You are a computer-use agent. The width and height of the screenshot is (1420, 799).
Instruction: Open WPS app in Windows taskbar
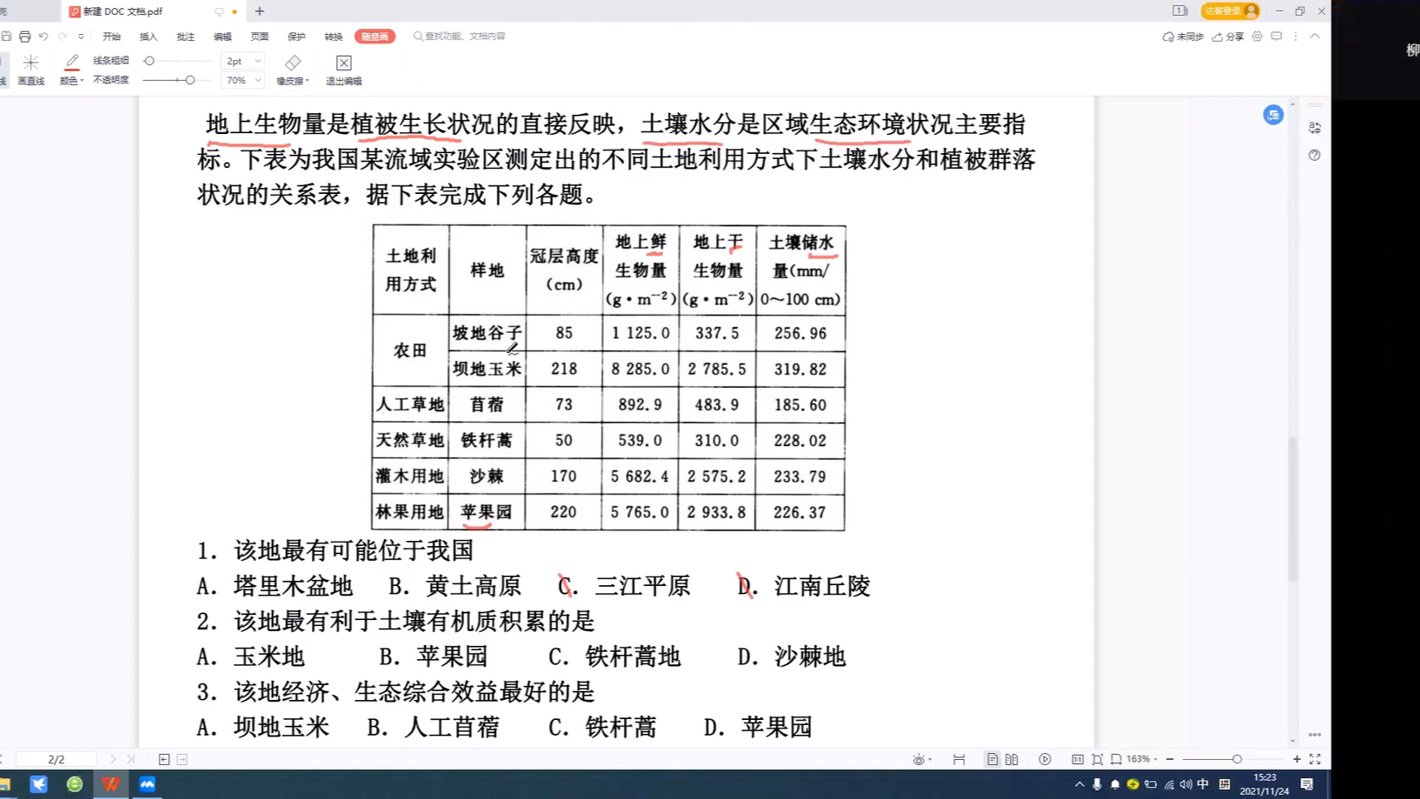tap(111, 784)
